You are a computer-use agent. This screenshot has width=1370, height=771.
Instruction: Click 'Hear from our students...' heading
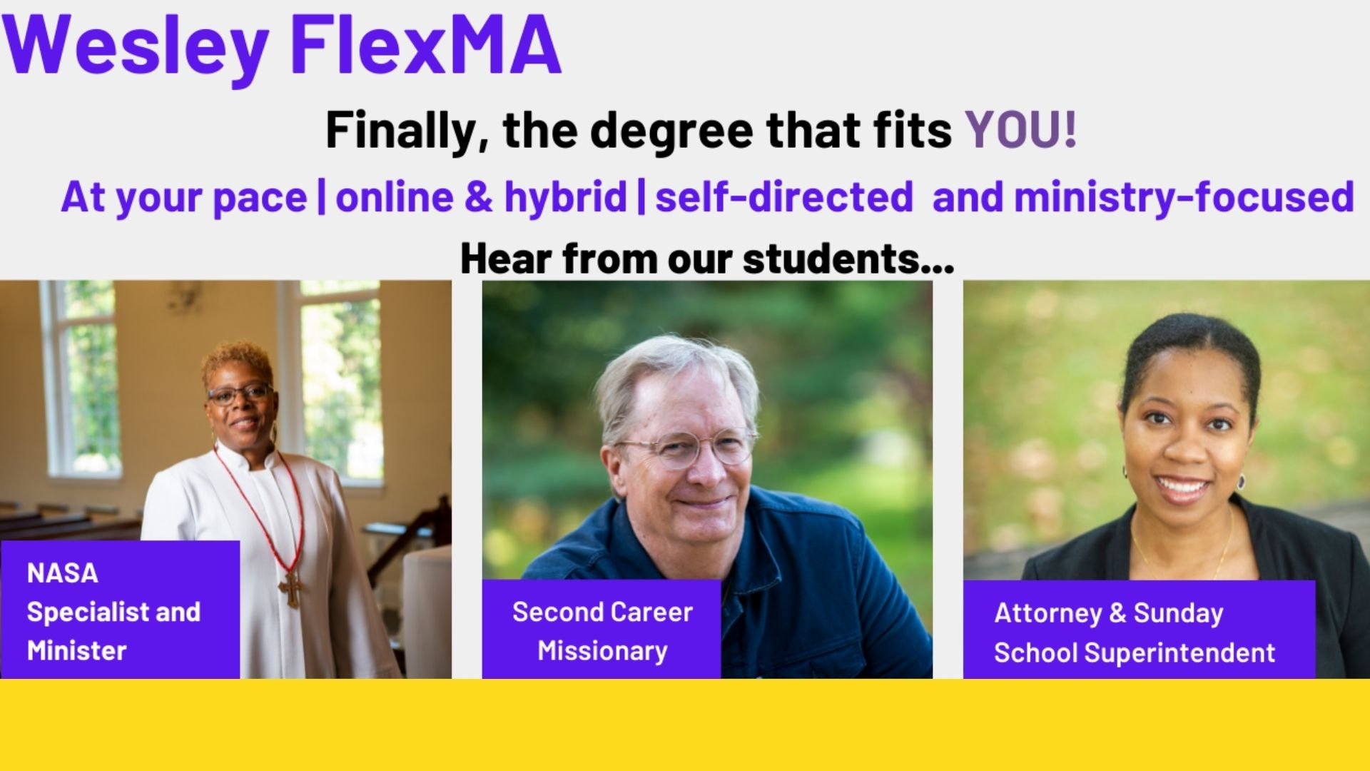coord(707,258)
